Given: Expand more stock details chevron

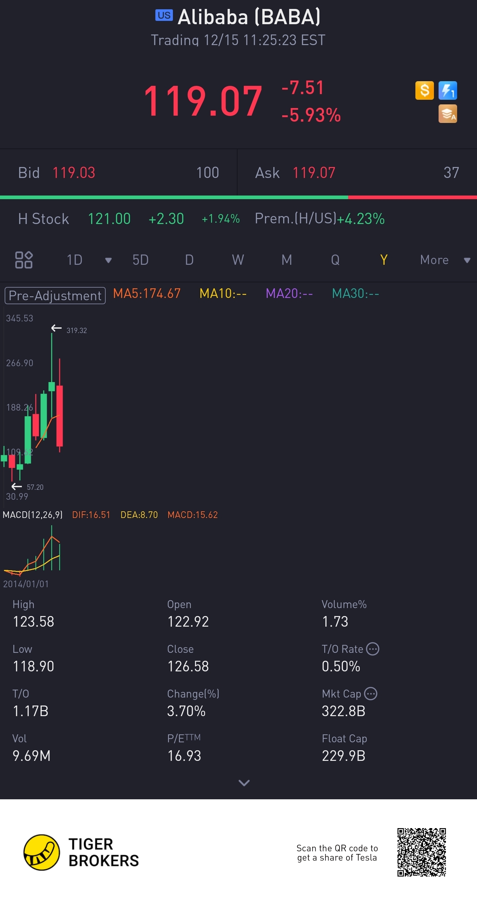Looking at the screenshot, I should point(244,783).
